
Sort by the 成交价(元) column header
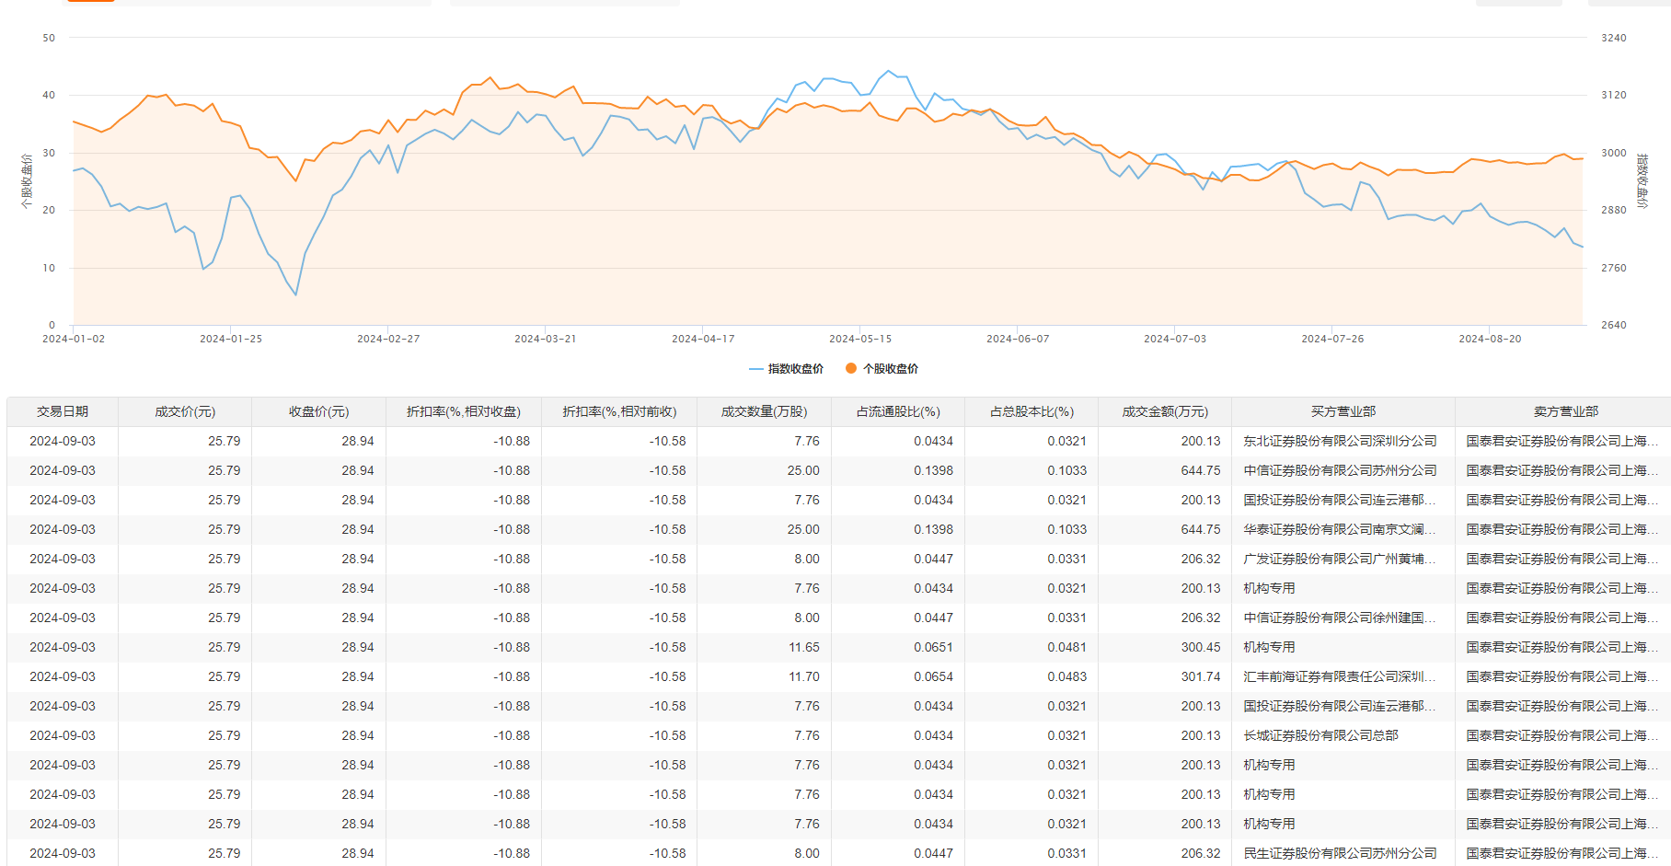pyautogui.click(x=185, y=411)
